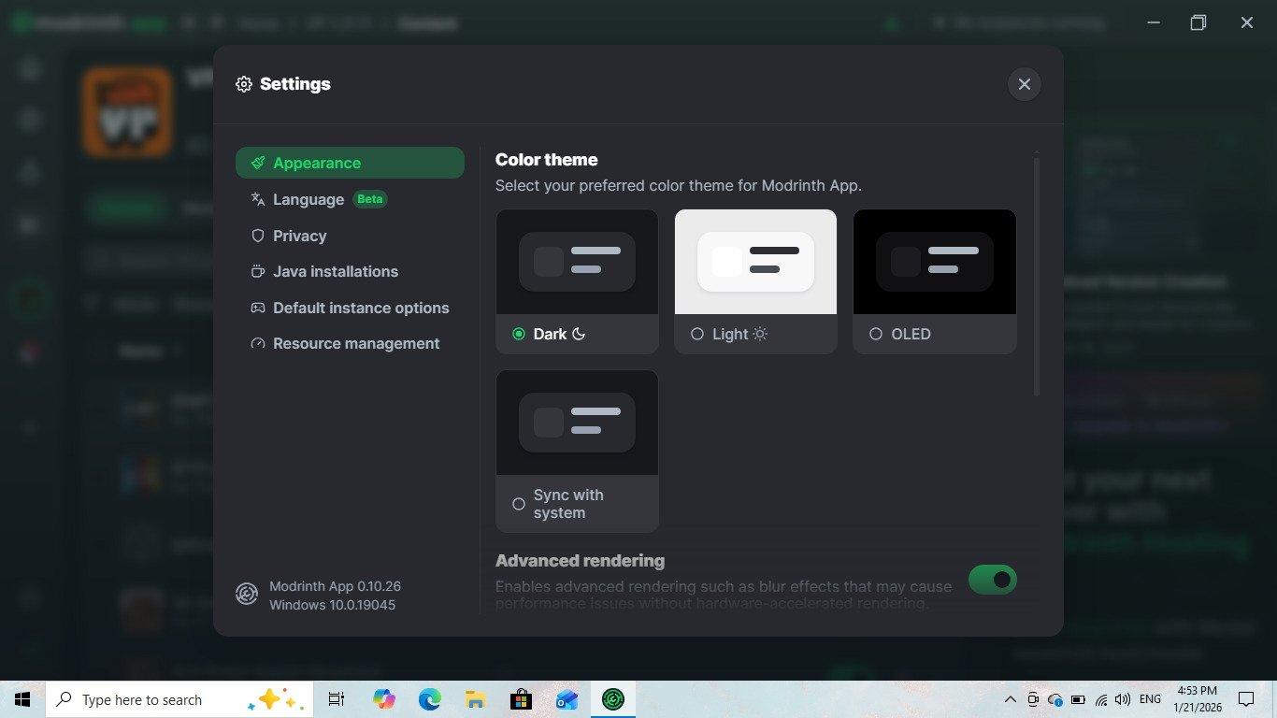Image resolution: width=1277 pixels, height=718 pixels.
Task: Click the OLED theme preview thumbnail
Action: [x=934, y=262]
